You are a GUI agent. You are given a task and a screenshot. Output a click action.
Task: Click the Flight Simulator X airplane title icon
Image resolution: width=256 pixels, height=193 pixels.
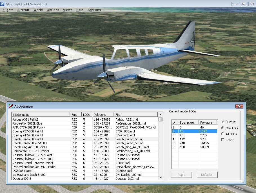[3, 4]
